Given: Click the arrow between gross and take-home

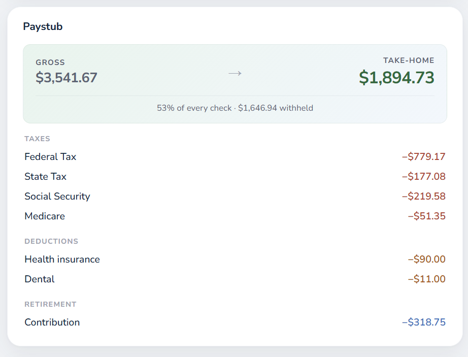Looking at the screenshot, I should (x=235, y=74).
